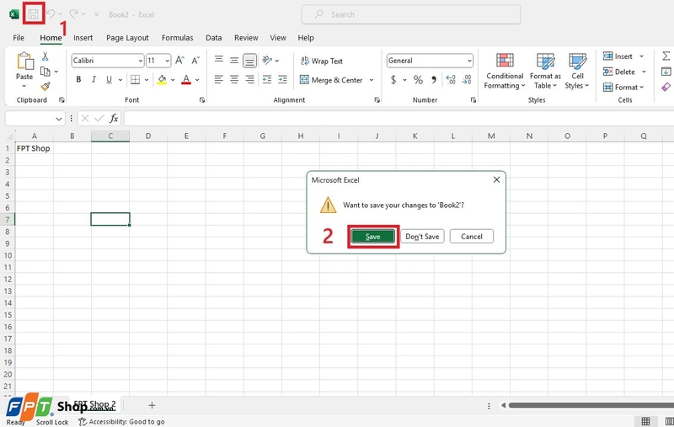Click the Increase Indent icon
The image size is (674, 427).
pos(282,79)
